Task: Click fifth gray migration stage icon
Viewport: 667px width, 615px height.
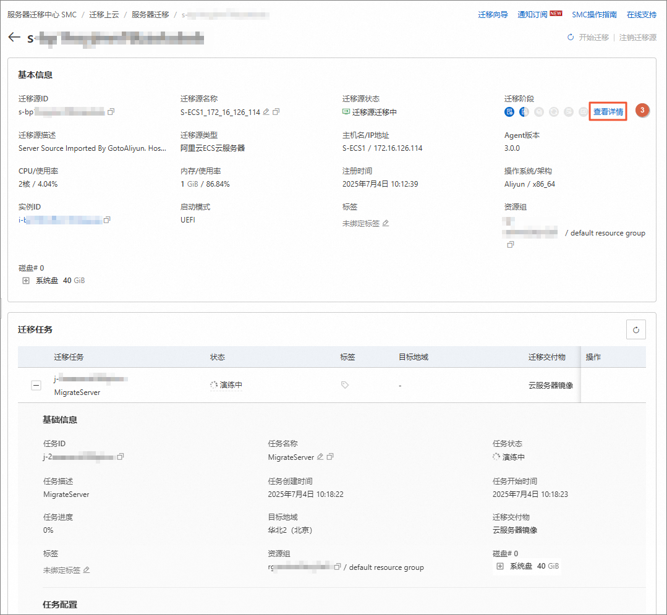Action: pyautogui.click(x=569, y=112)
